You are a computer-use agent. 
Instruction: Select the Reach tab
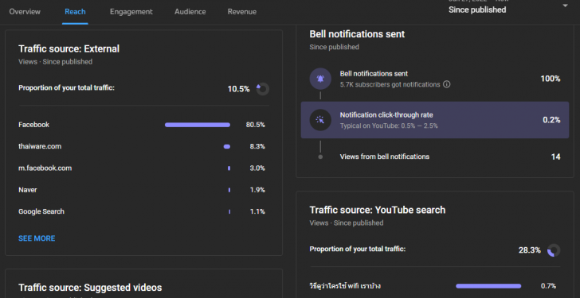click(x=75, y=12)
